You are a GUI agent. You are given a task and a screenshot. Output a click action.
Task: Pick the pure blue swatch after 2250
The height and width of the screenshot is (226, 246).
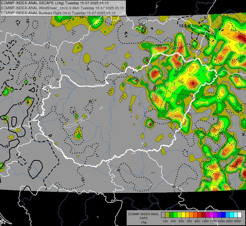pyautogui.click(x=224, y=215)
